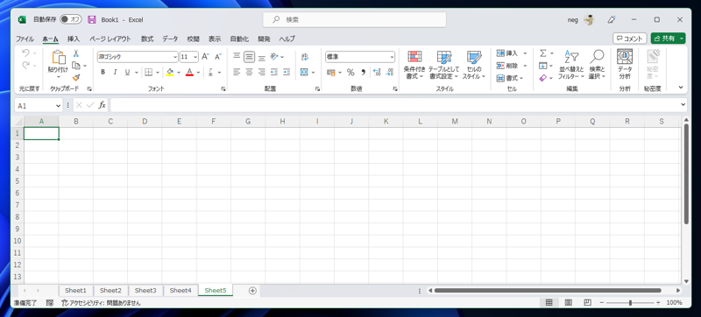The height and width of the screenshot is (317, 701).
Task: Apply percent style format
Action: (350, 73)
